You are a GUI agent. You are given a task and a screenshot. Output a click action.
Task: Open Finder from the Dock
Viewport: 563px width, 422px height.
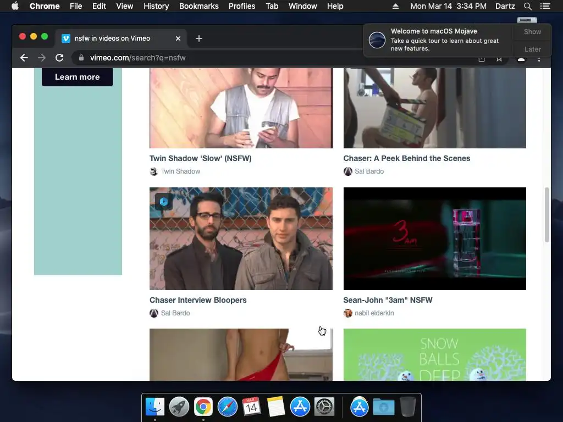pyautogui.click(x=155, y=407)
